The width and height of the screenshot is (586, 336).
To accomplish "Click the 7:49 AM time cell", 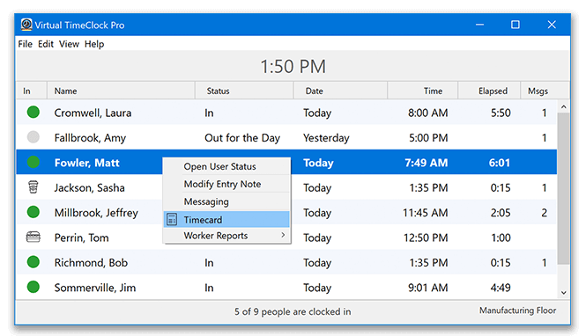I will tap(427, 163).
